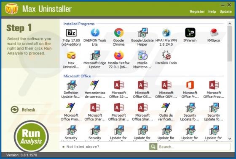Click the Refresh button
This screenshot has height=159, width=236.
click(23, 110)
